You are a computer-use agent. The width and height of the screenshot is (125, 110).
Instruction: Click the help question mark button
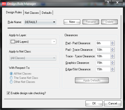click(108, 3)
